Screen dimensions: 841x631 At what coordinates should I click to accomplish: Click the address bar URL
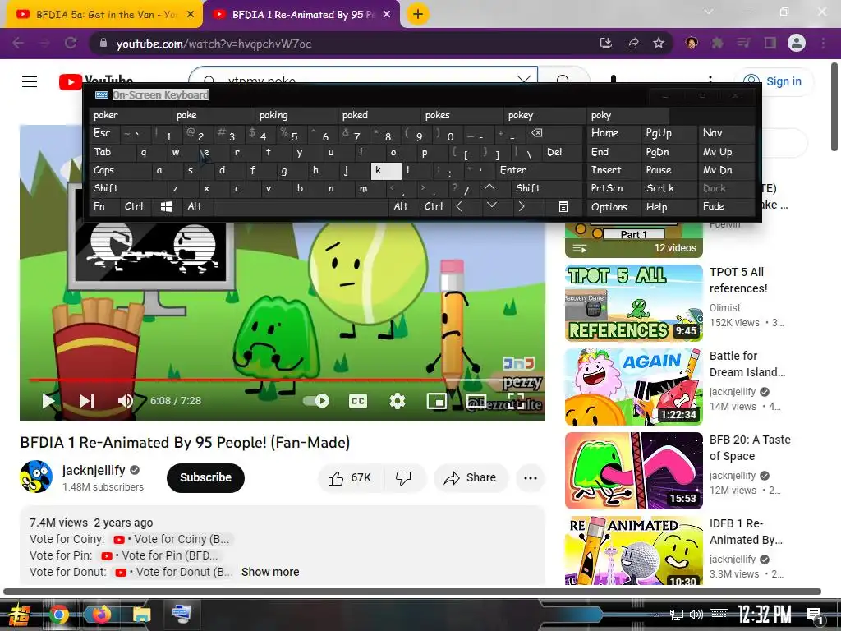click(214, 44)
